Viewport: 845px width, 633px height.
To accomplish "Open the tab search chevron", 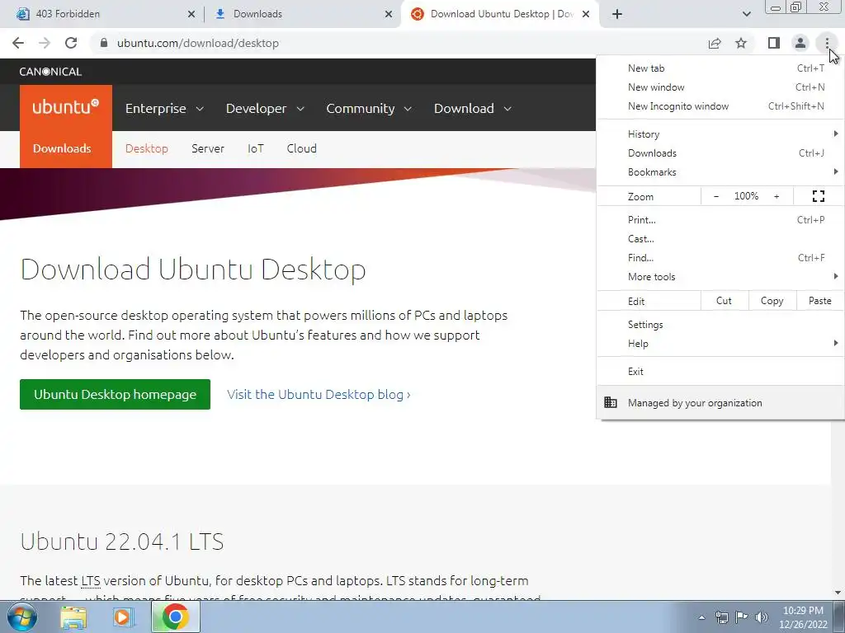I will (x=746, y=14).
